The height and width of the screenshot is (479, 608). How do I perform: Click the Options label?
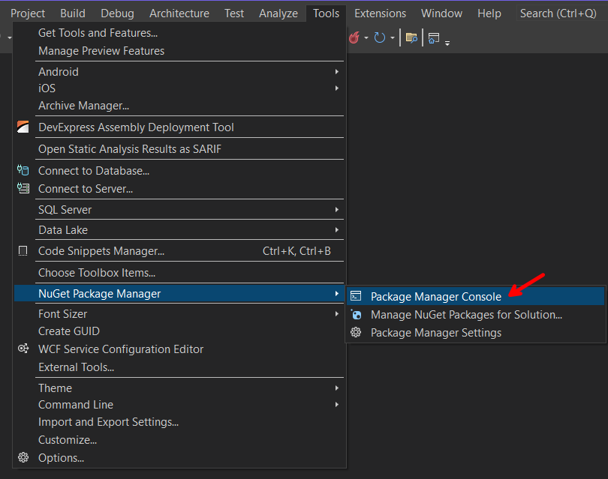pos(61,458)
